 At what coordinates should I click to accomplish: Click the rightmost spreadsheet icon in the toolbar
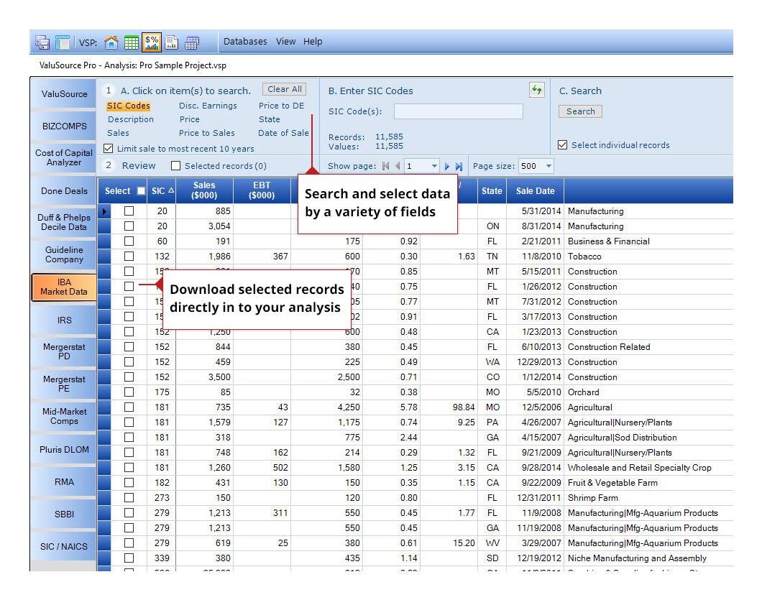(x=191, y=42)
